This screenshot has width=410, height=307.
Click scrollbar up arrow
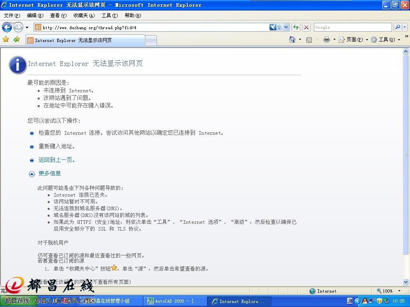[x=406, y=51]
